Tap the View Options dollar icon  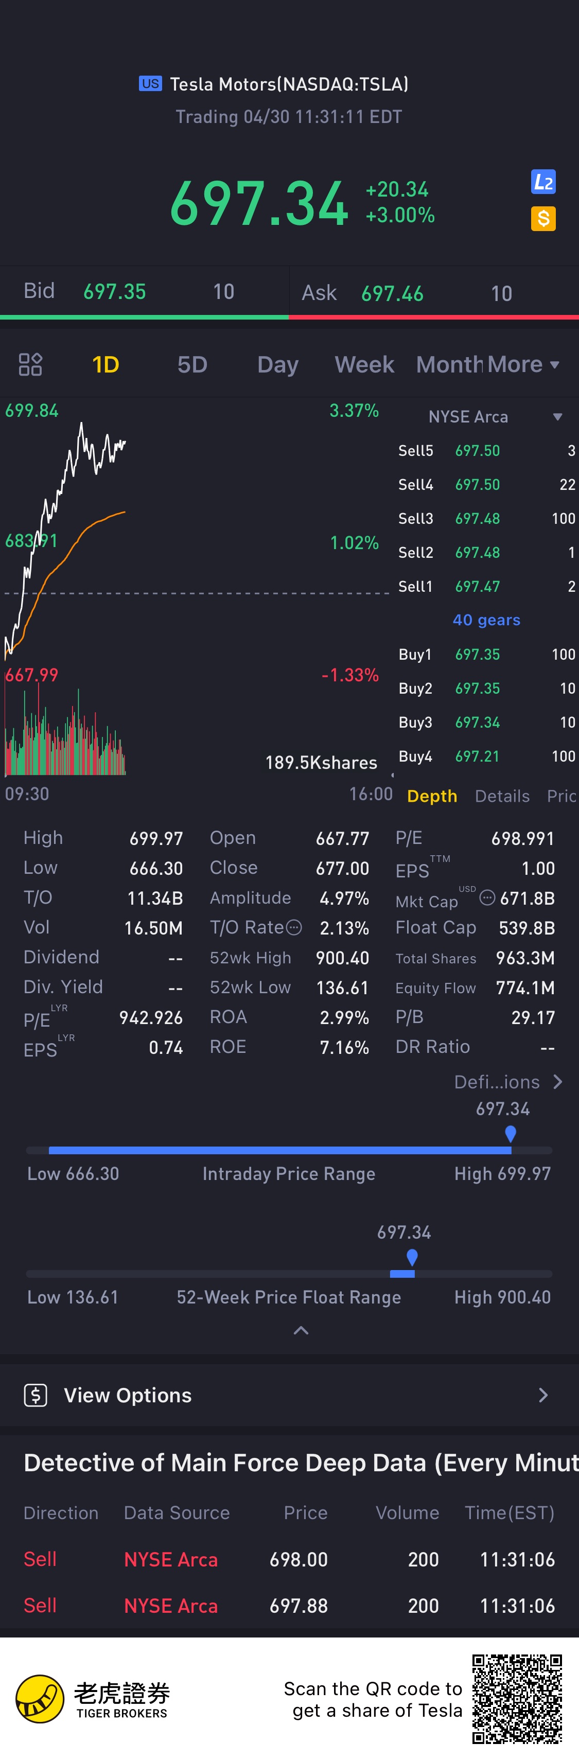(36, 1395)
